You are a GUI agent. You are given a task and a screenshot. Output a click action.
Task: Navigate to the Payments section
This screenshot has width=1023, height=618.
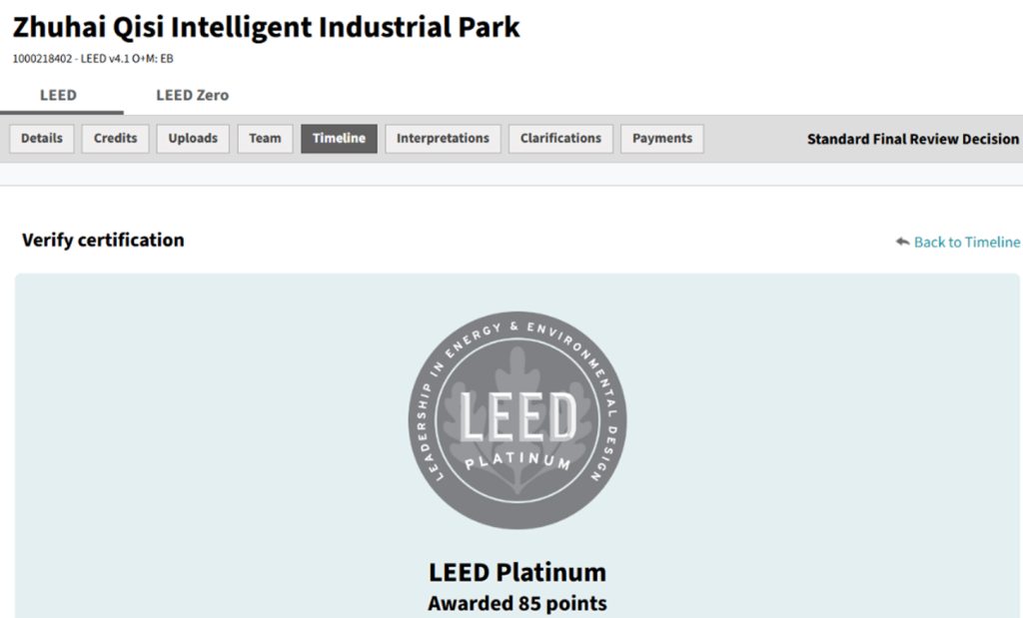[x=661, y=139]
